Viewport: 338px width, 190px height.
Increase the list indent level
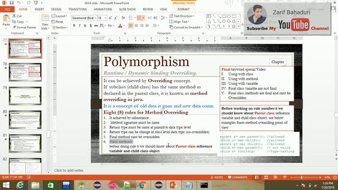[x=155, y=18]
